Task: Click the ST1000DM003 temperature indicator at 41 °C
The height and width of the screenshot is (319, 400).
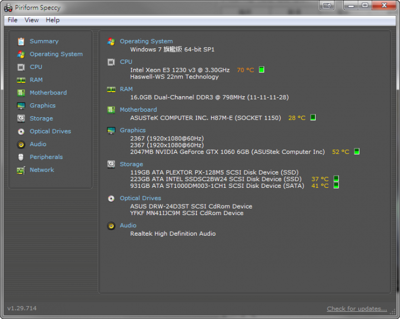Action: [336, 185]
